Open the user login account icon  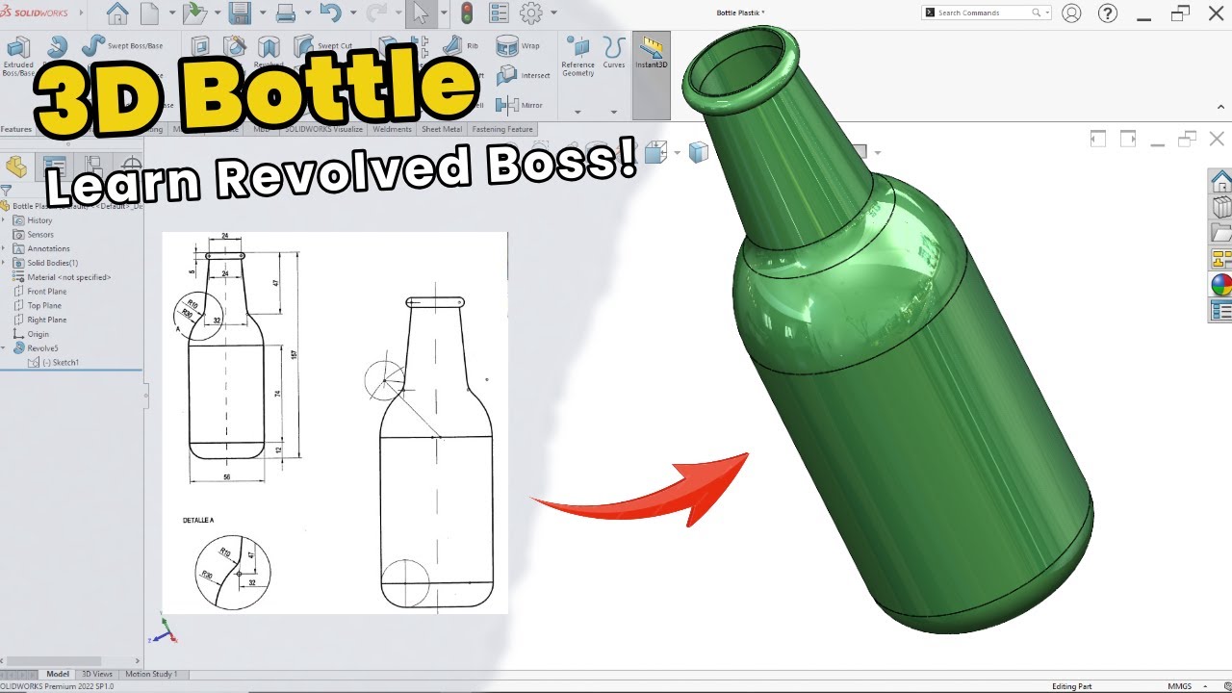click(1071, 13)
